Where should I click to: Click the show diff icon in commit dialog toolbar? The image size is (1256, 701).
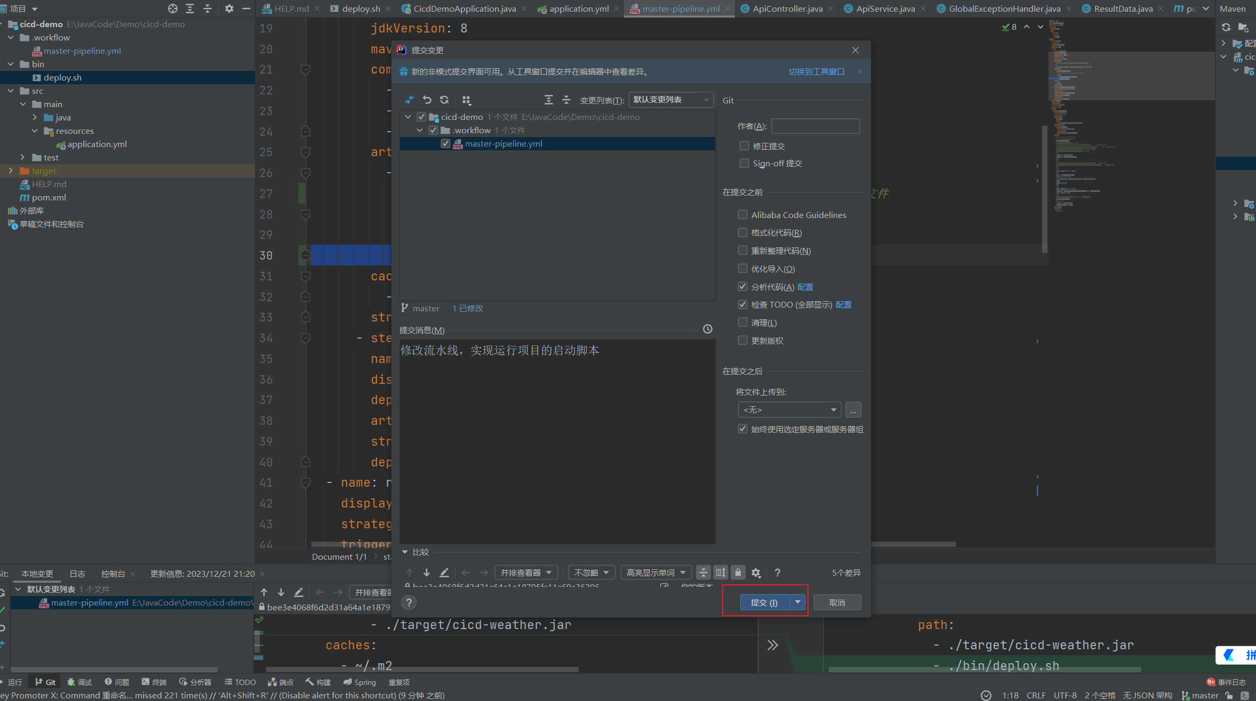point(409,100)
